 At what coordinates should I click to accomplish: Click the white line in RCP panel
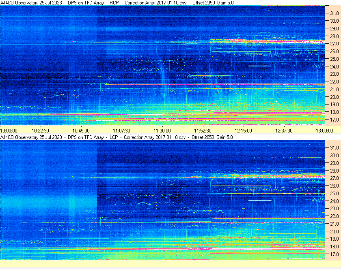click(x=260, y=66)
